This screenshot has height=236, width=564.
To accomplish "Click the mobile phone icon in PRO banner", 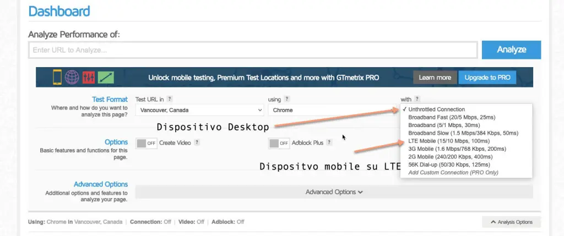I will click(x=57, y=77).
